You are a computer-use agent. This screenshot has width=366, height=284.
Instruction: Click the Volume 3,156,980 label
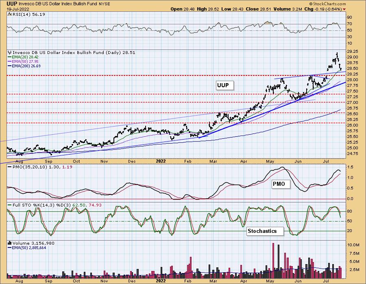tap(33, 243)
